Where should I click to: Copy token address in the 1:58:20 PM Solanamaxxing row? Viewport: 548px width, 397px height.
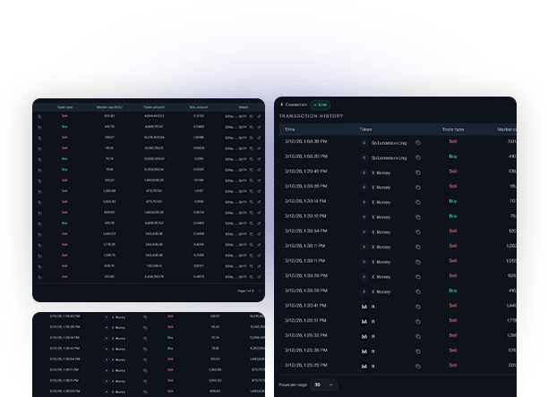417,156
